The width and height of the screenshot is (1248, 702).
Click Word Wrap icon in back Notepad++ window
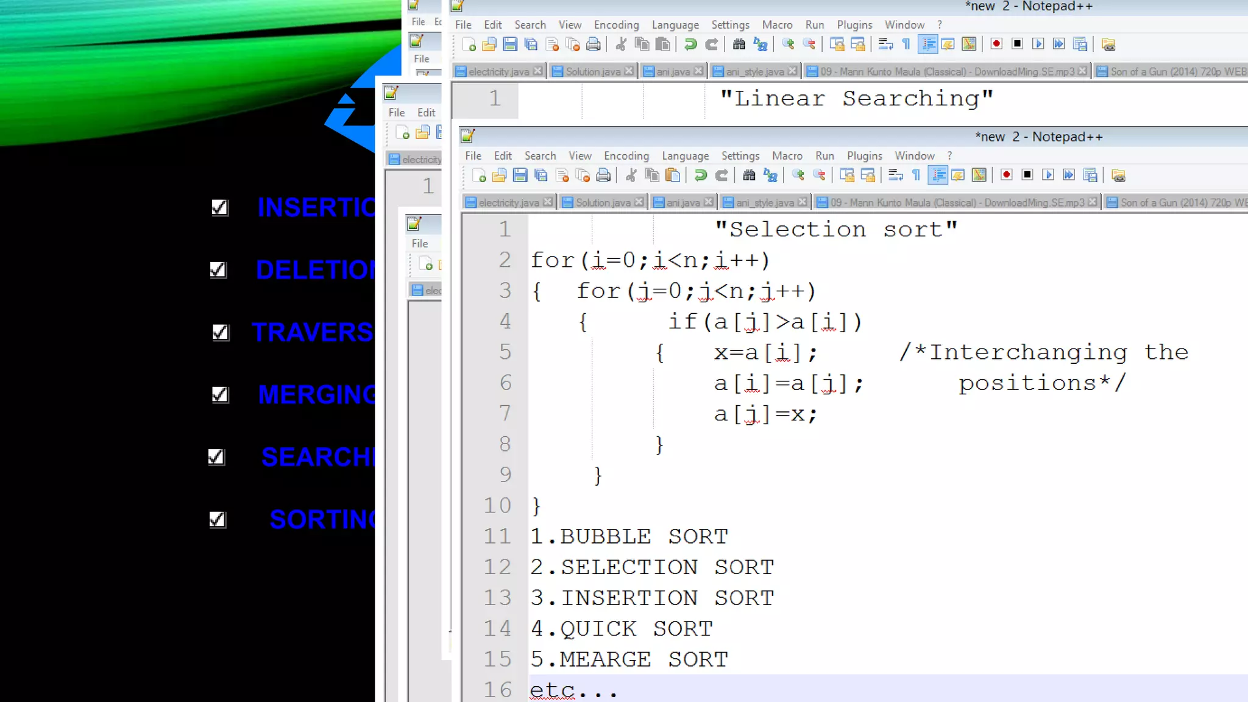click(x=885, y=44)
